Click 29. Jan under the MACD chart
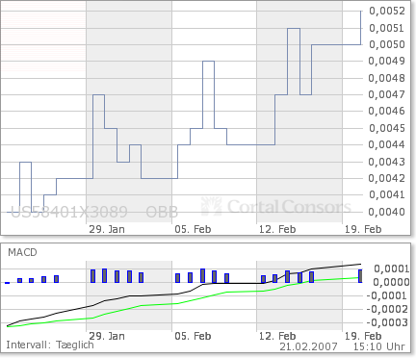The width and height of the screenshot is (416, 358). coord(107,336)
